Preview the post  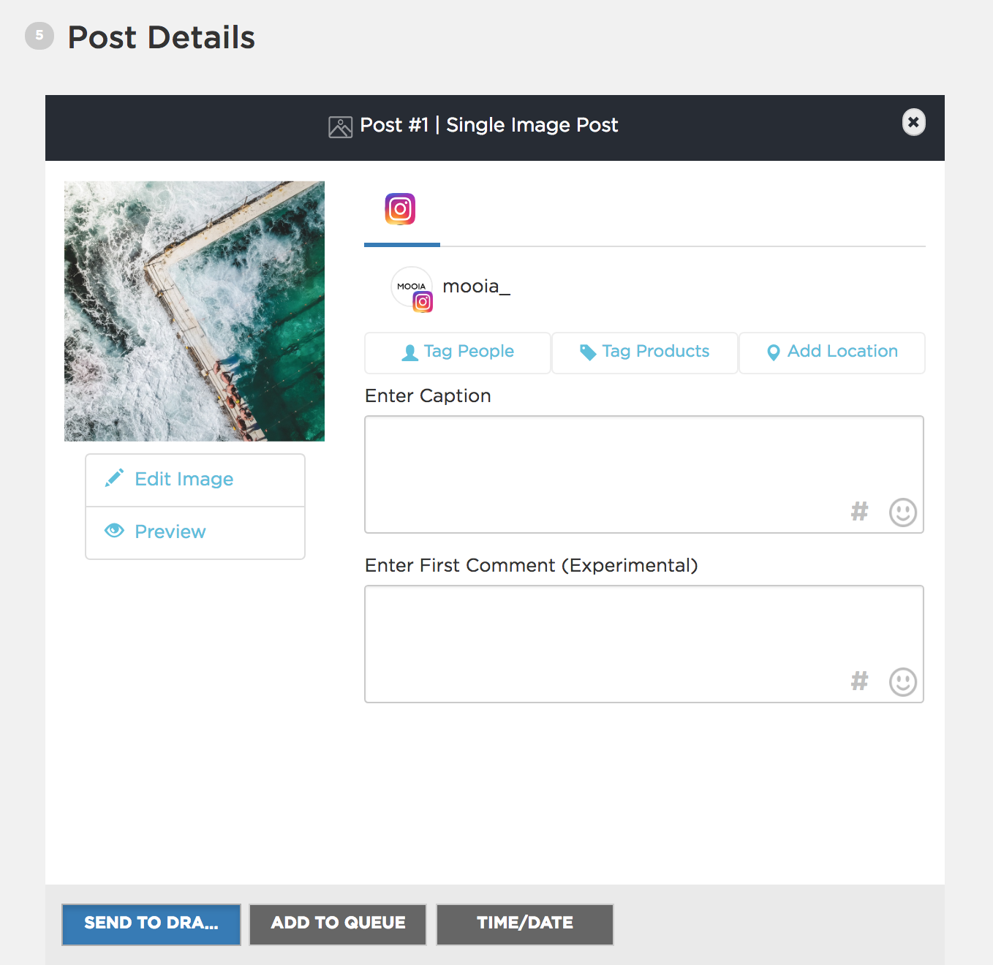(195, 532)
